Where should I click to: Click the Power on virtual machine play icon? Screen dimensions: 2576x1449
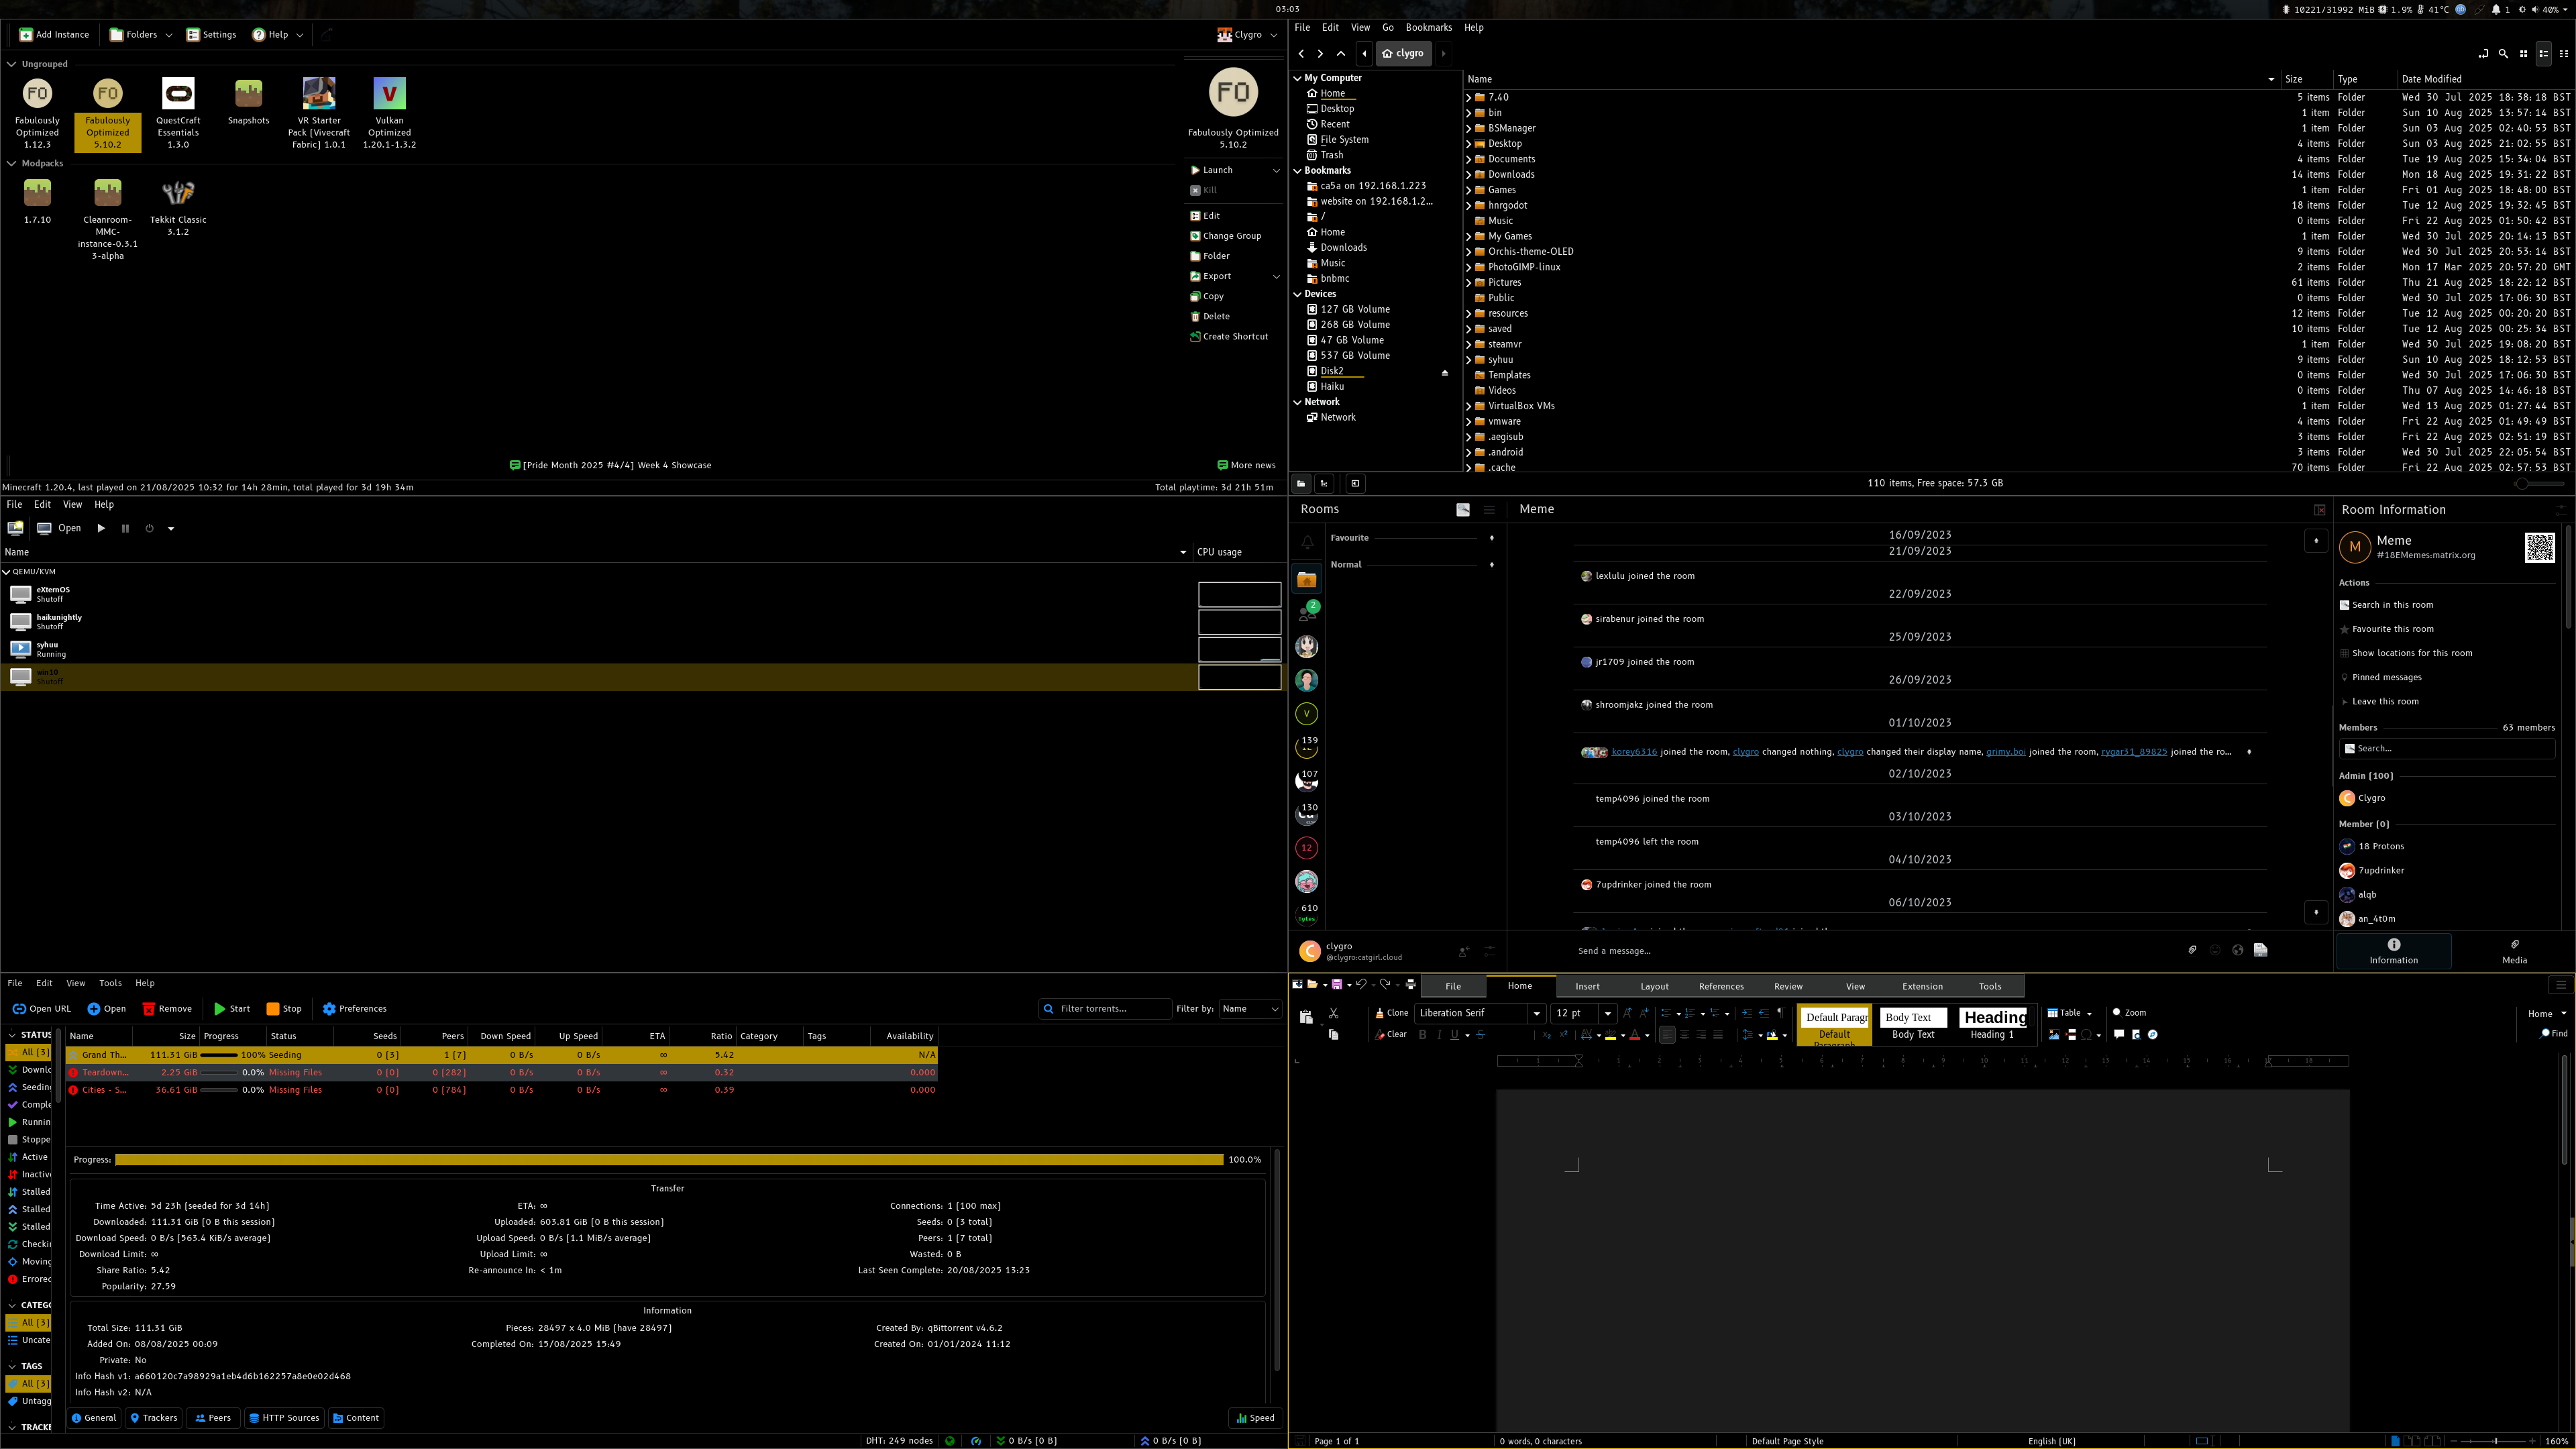101,528
